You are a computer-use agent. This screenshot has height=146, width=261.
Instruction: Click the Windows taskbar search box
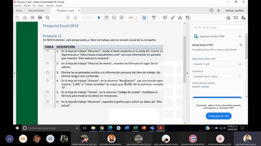pyautogui.click(x=51, y=128)
